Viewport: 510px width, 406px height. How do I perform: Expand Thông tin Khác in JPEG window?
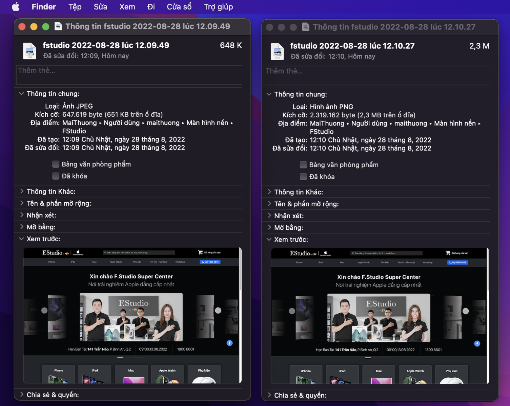pos(22,191)
